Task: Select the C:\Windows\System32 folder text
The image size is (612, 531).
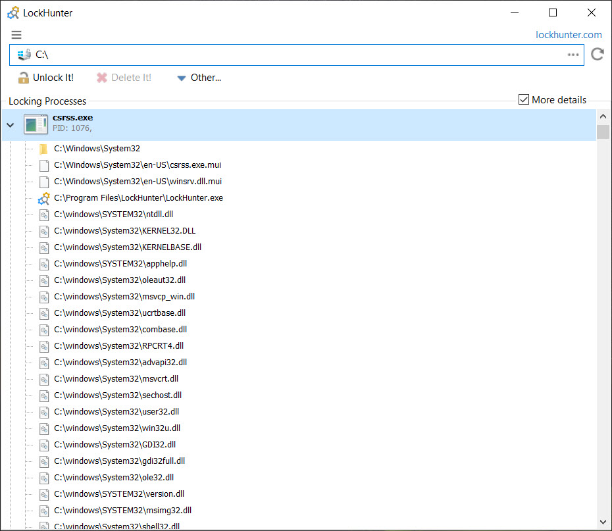Action: point(97,149)
